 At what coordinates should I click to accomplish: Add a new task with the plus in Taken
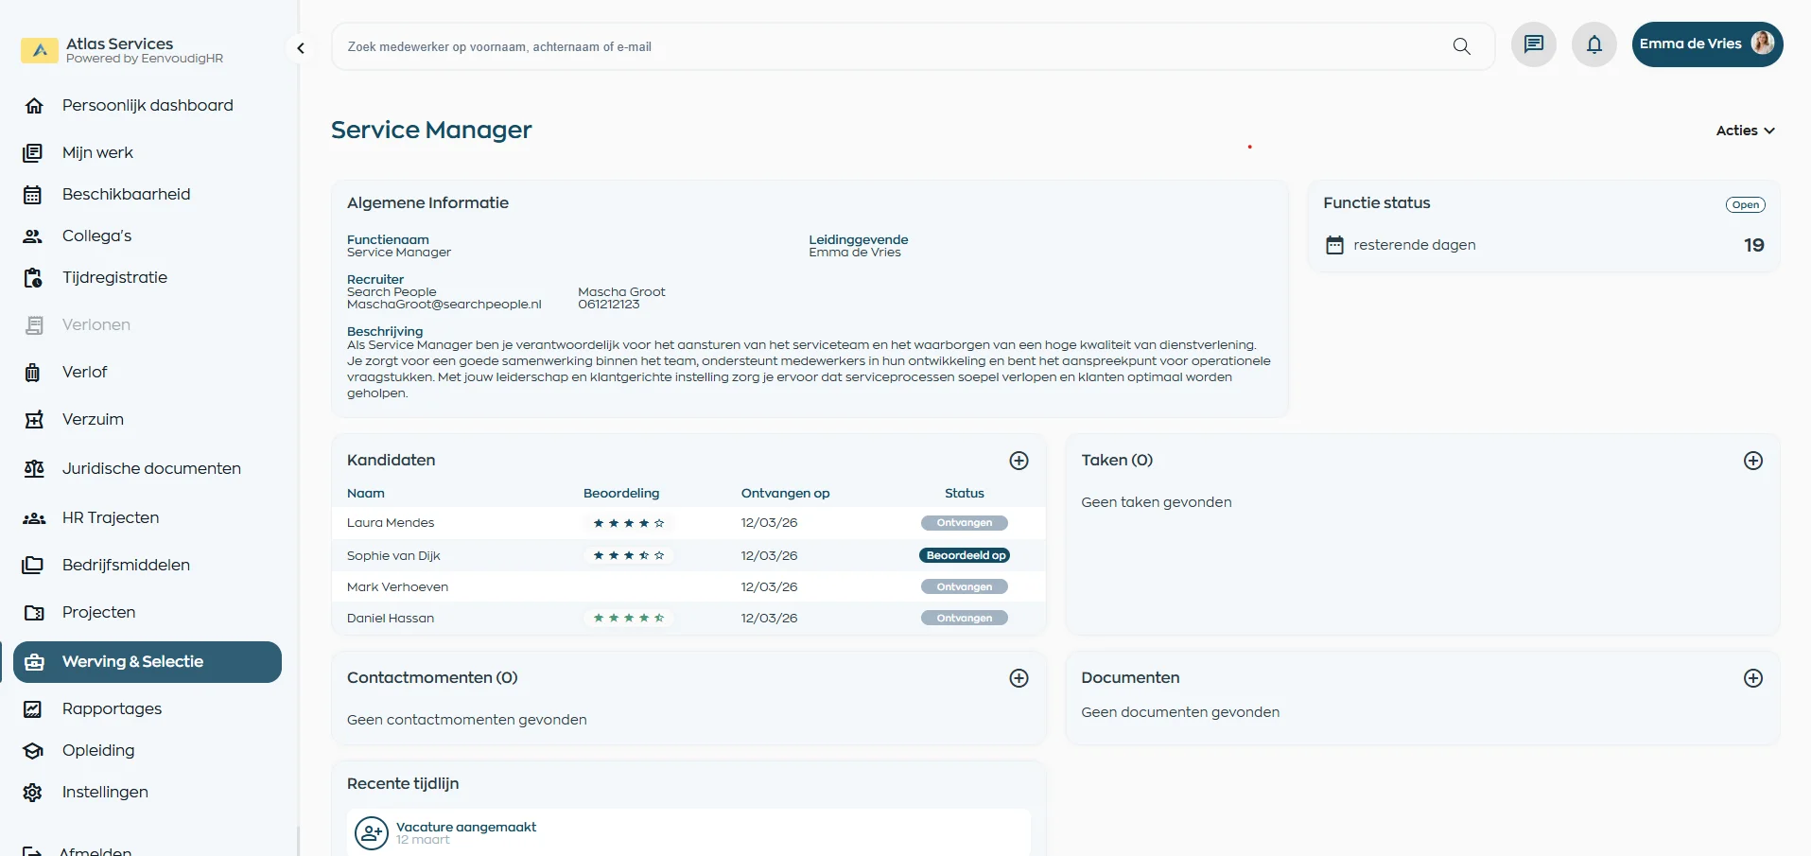click(1753, 461)
